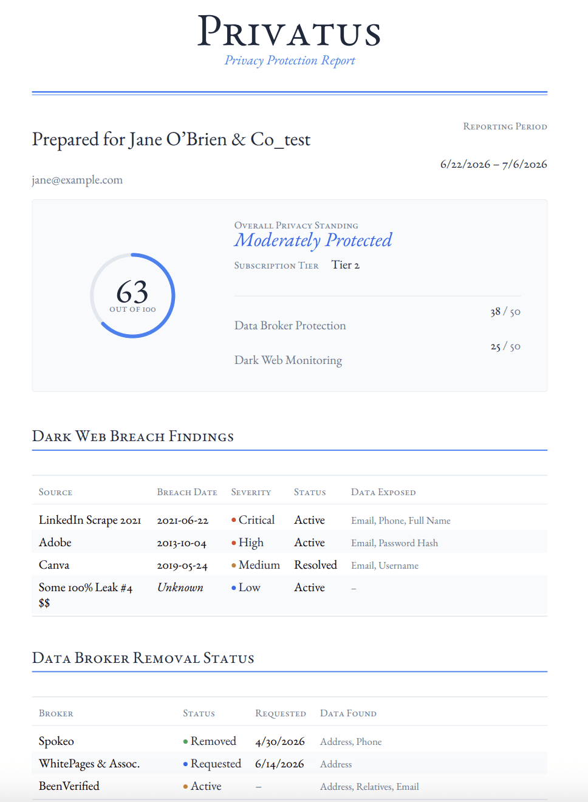The width and height of the screenshot is (588, 802).
Task: Click the green Removed status dot
Action: (x=185, y=741)
